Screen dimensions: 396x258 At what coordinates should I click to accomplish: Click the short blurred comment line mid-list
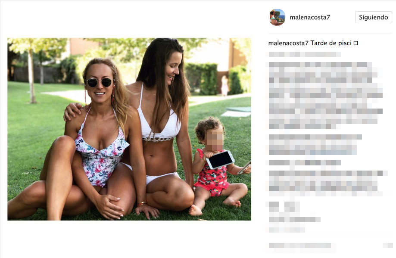point(305,163)
